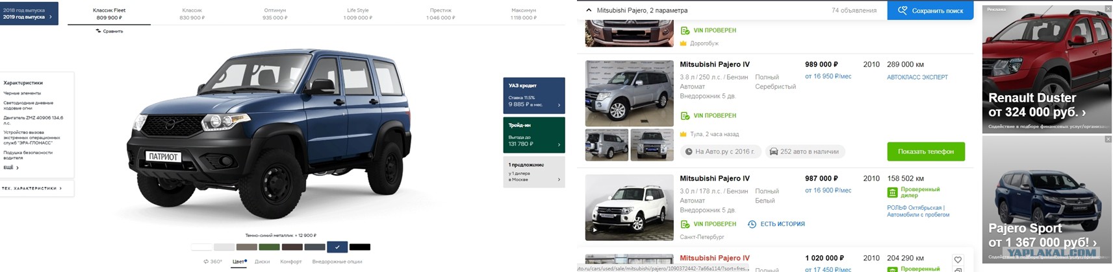Click crown icon beside Дорогобуж
The image size is (1113, 272).
point(683,43)
